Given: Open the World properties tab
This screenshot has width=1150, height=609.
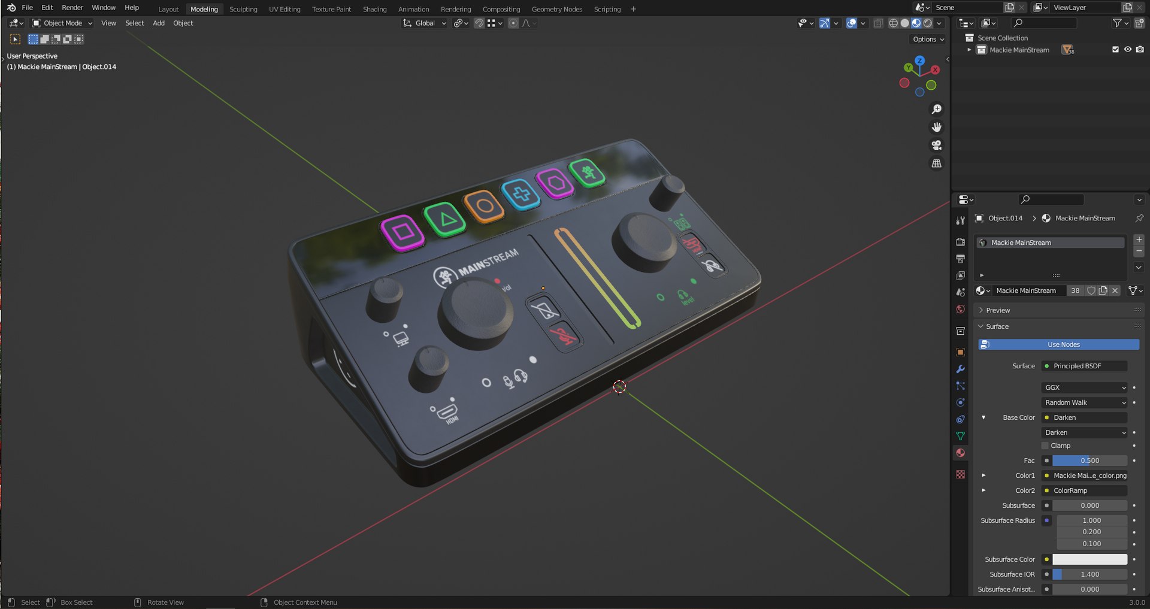Looking at the screenshot, I should click(x=960, y=309).
